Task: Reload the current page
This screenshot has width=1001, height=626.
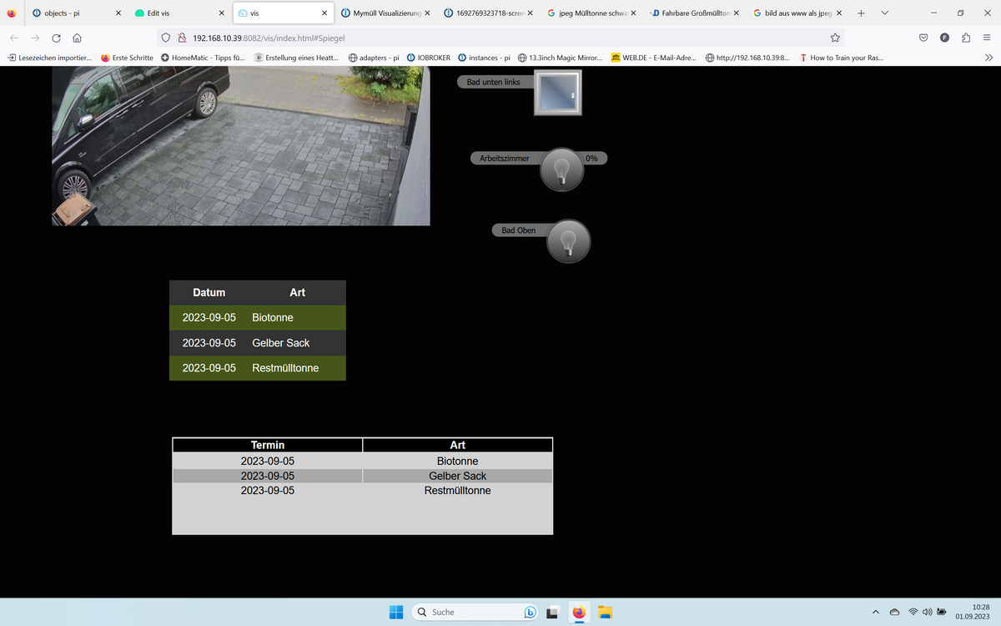Action: 56,38
